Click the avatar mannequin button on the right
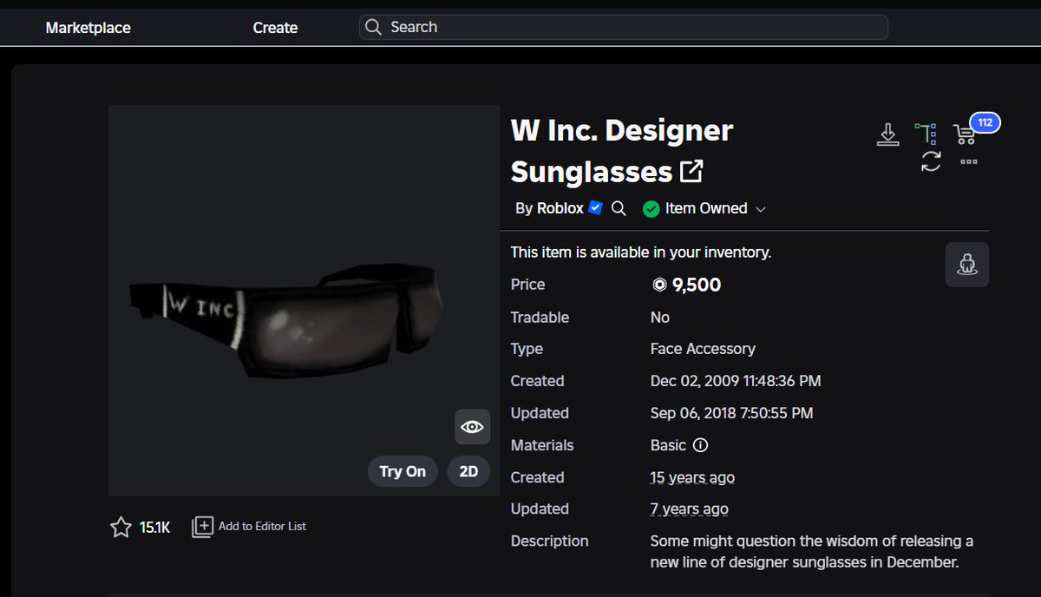 (x=967, y=265)
